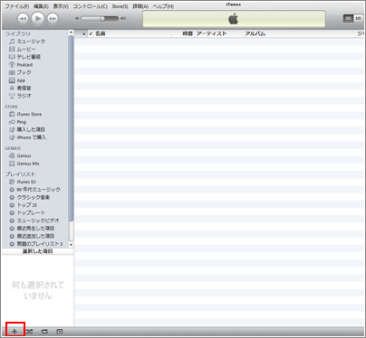Select Genius in sidebar
The height and width of the screenshot is (338, 366).
click(x=20, y=155)
